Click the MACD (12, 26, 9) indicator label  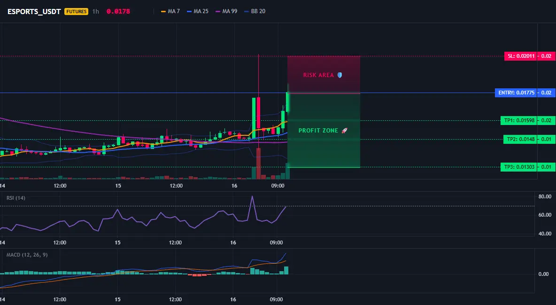click(27, 255)
